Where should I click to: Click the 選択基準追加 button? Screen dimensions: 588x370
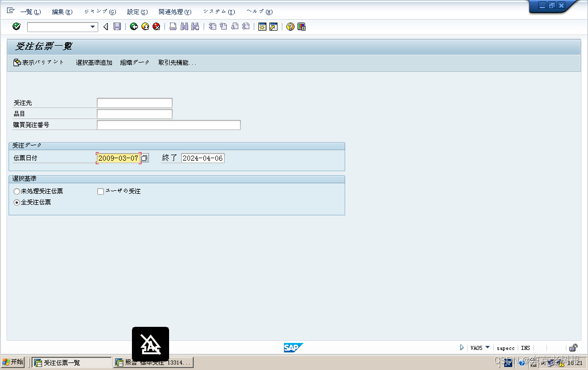pyautogui.click(x=94, y=63)
